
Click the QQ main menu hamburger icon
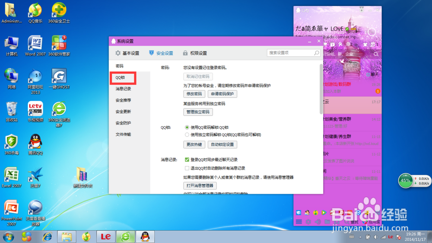(299, 222)
